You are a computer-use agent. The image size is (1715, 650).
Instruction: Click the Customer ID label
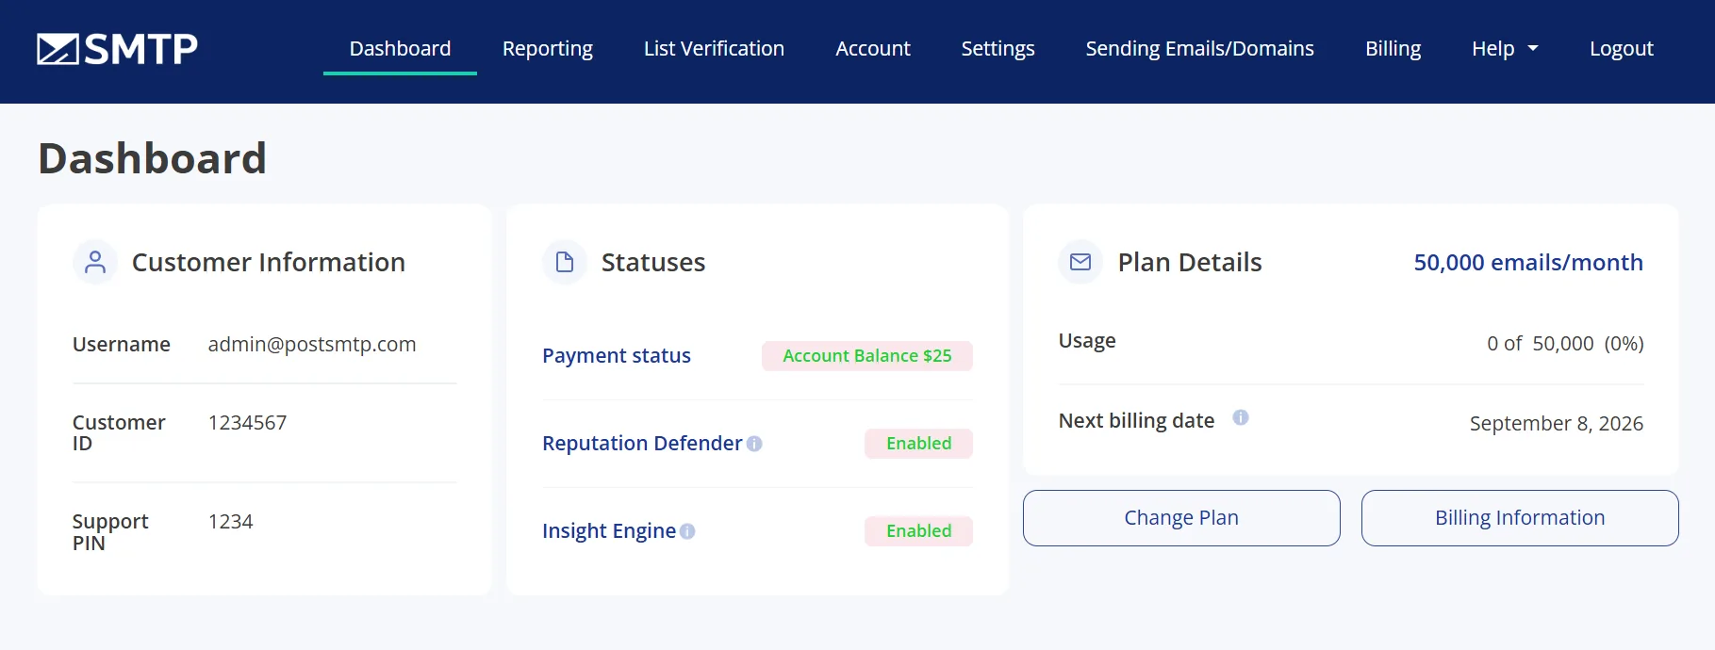[119, 433]
